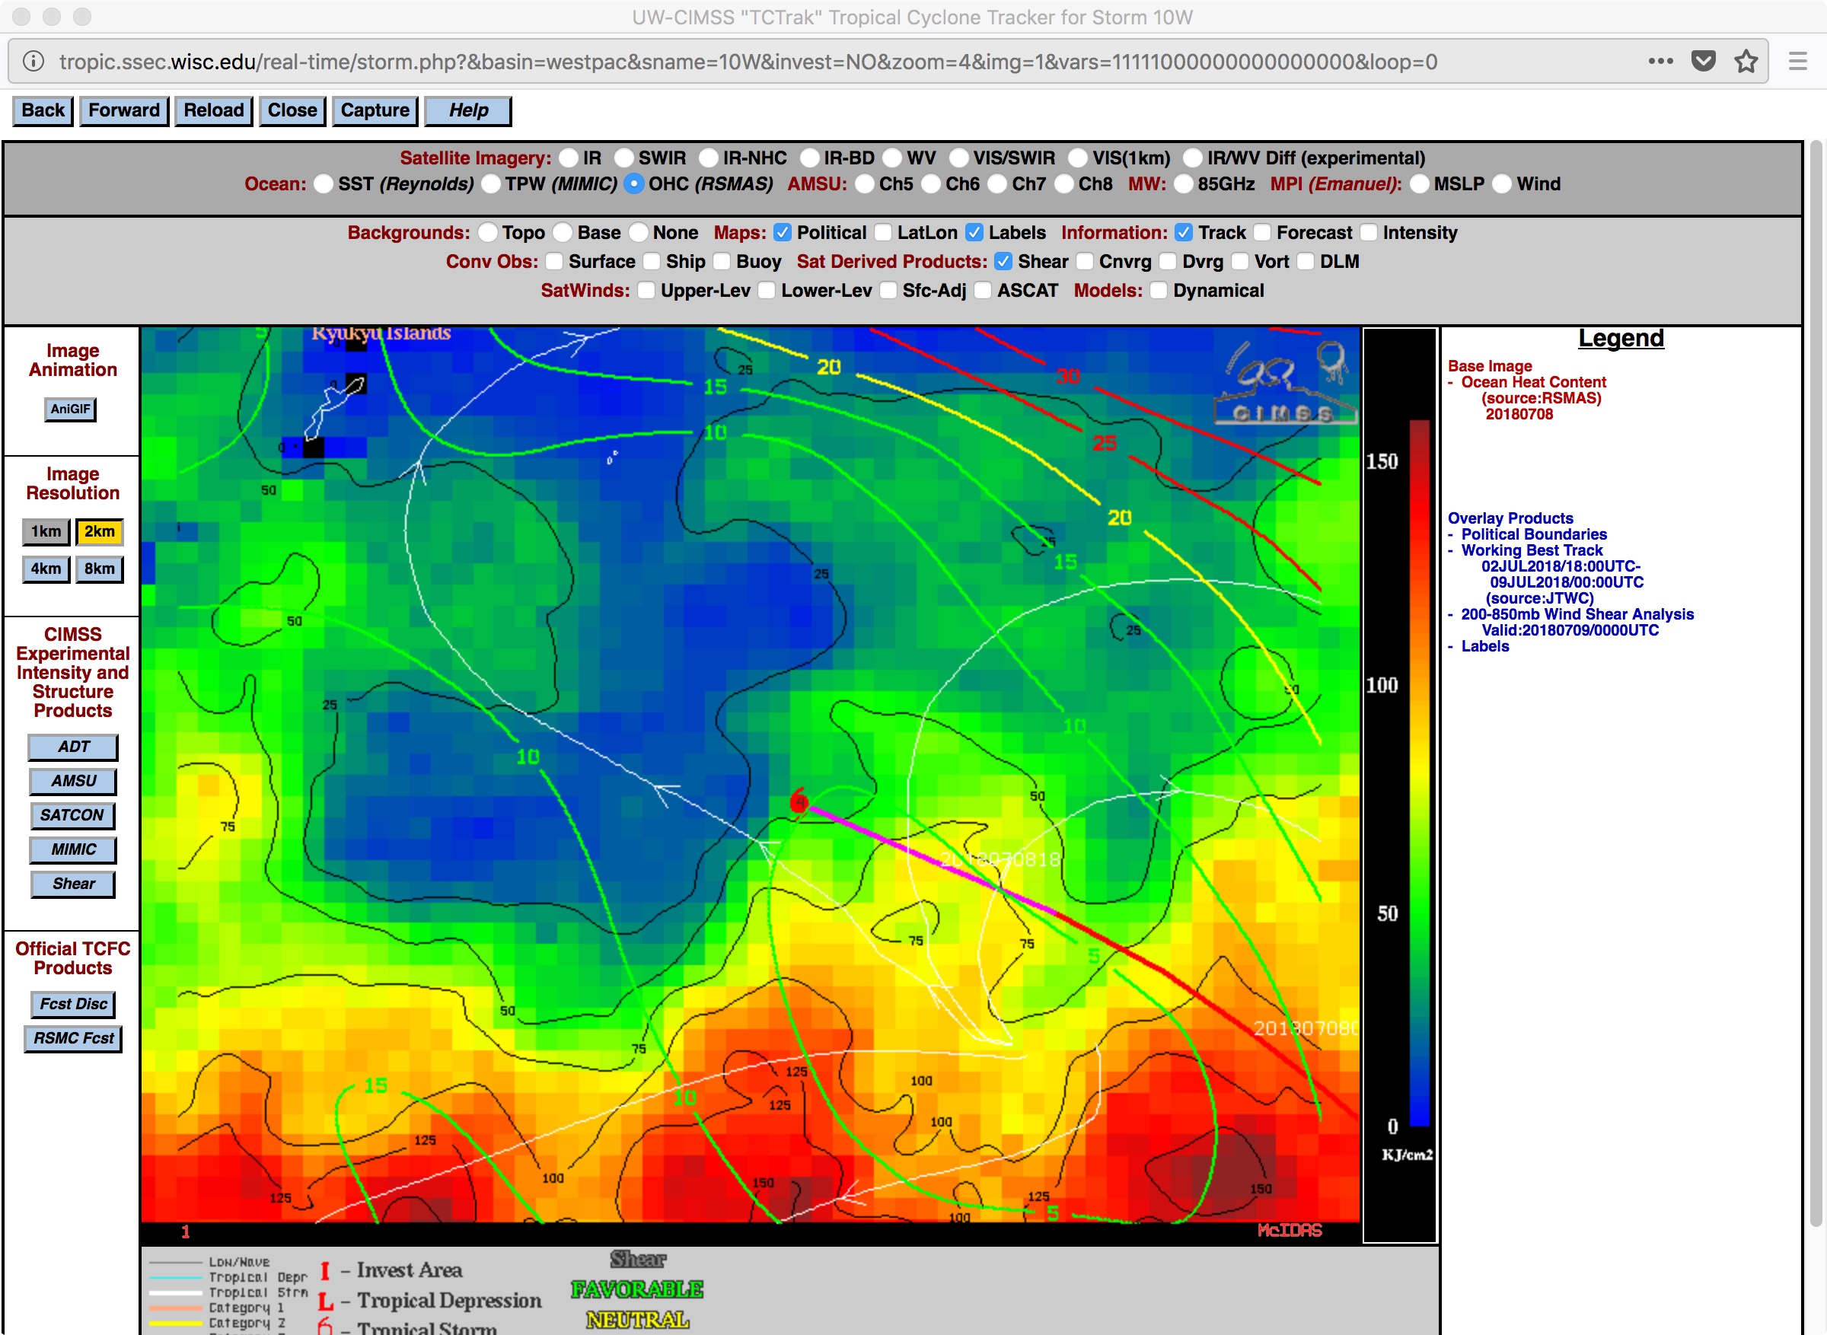The image size is (1827, 1335).
Task: Switch resolution to 8km
Action: pyautogui.click(x=100, y=569)
